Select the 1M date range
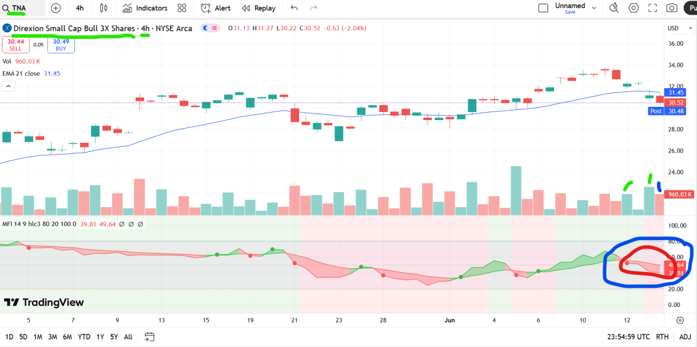This screenshot has width=697, height=347. click(x=38, y=337)
